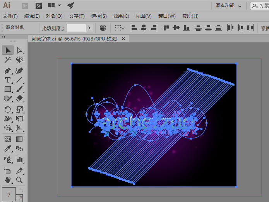Open the 文件(F) menu
Image resolution: width=269 pixels, height=202 pixels.
10,16
